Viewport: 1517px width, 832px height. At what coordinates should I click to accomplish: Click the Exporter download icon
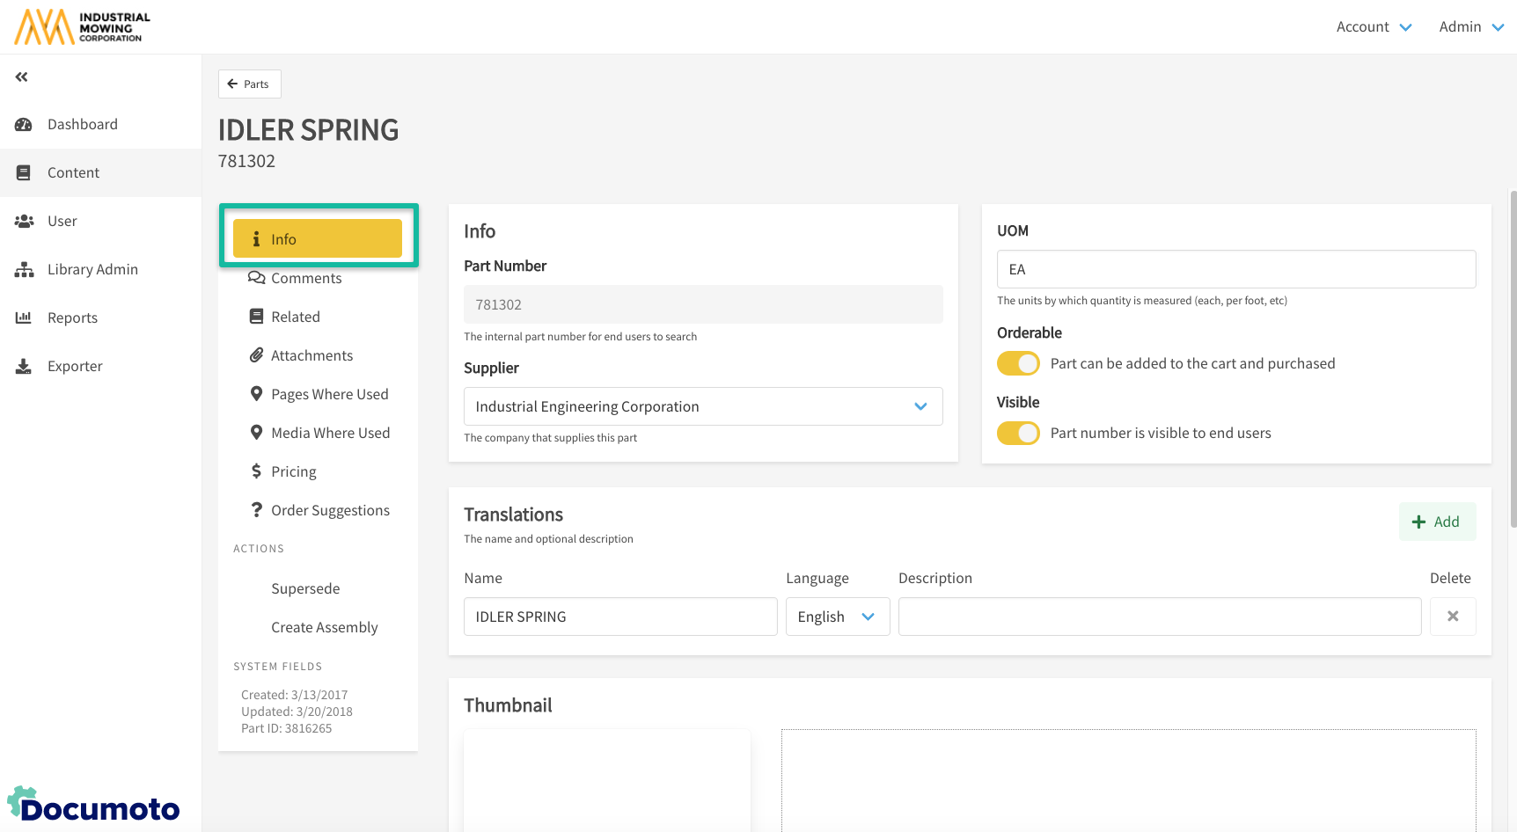point(24,367)
